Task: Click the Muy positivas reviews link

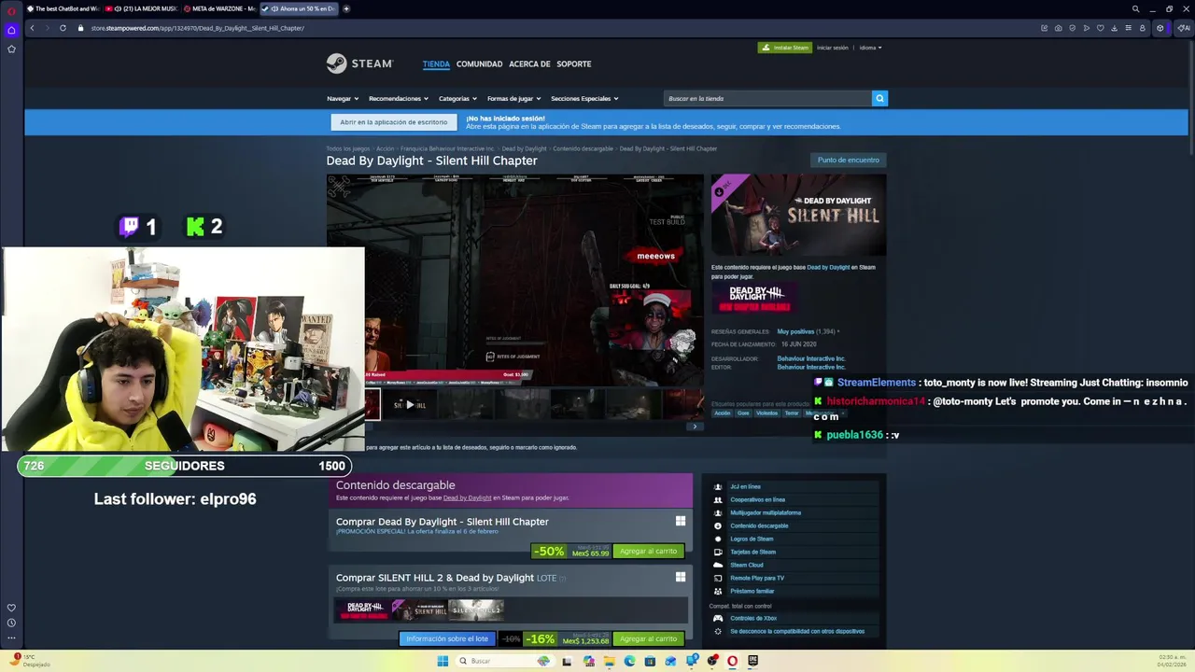Action: 795,331
